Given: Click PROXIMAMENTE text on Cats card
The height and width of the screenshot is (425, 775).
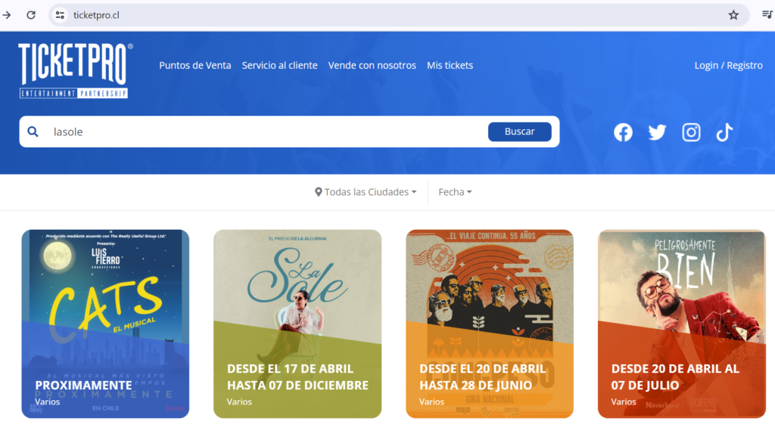Looking at the screenshot, I should click(83, 386).
